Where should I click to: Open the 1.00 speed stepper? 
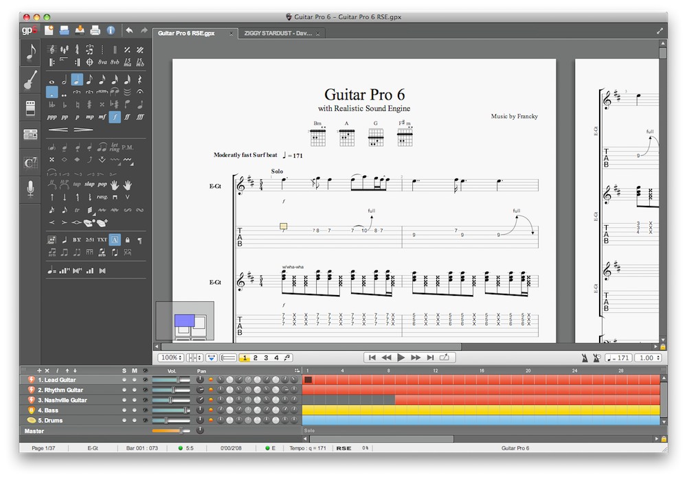coord(648,358)
